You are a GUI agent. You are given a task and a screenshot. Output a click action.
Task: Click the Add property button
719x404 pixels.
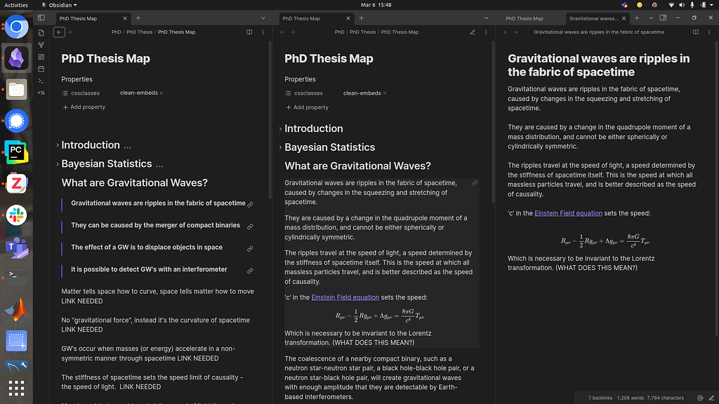[307, 107]
